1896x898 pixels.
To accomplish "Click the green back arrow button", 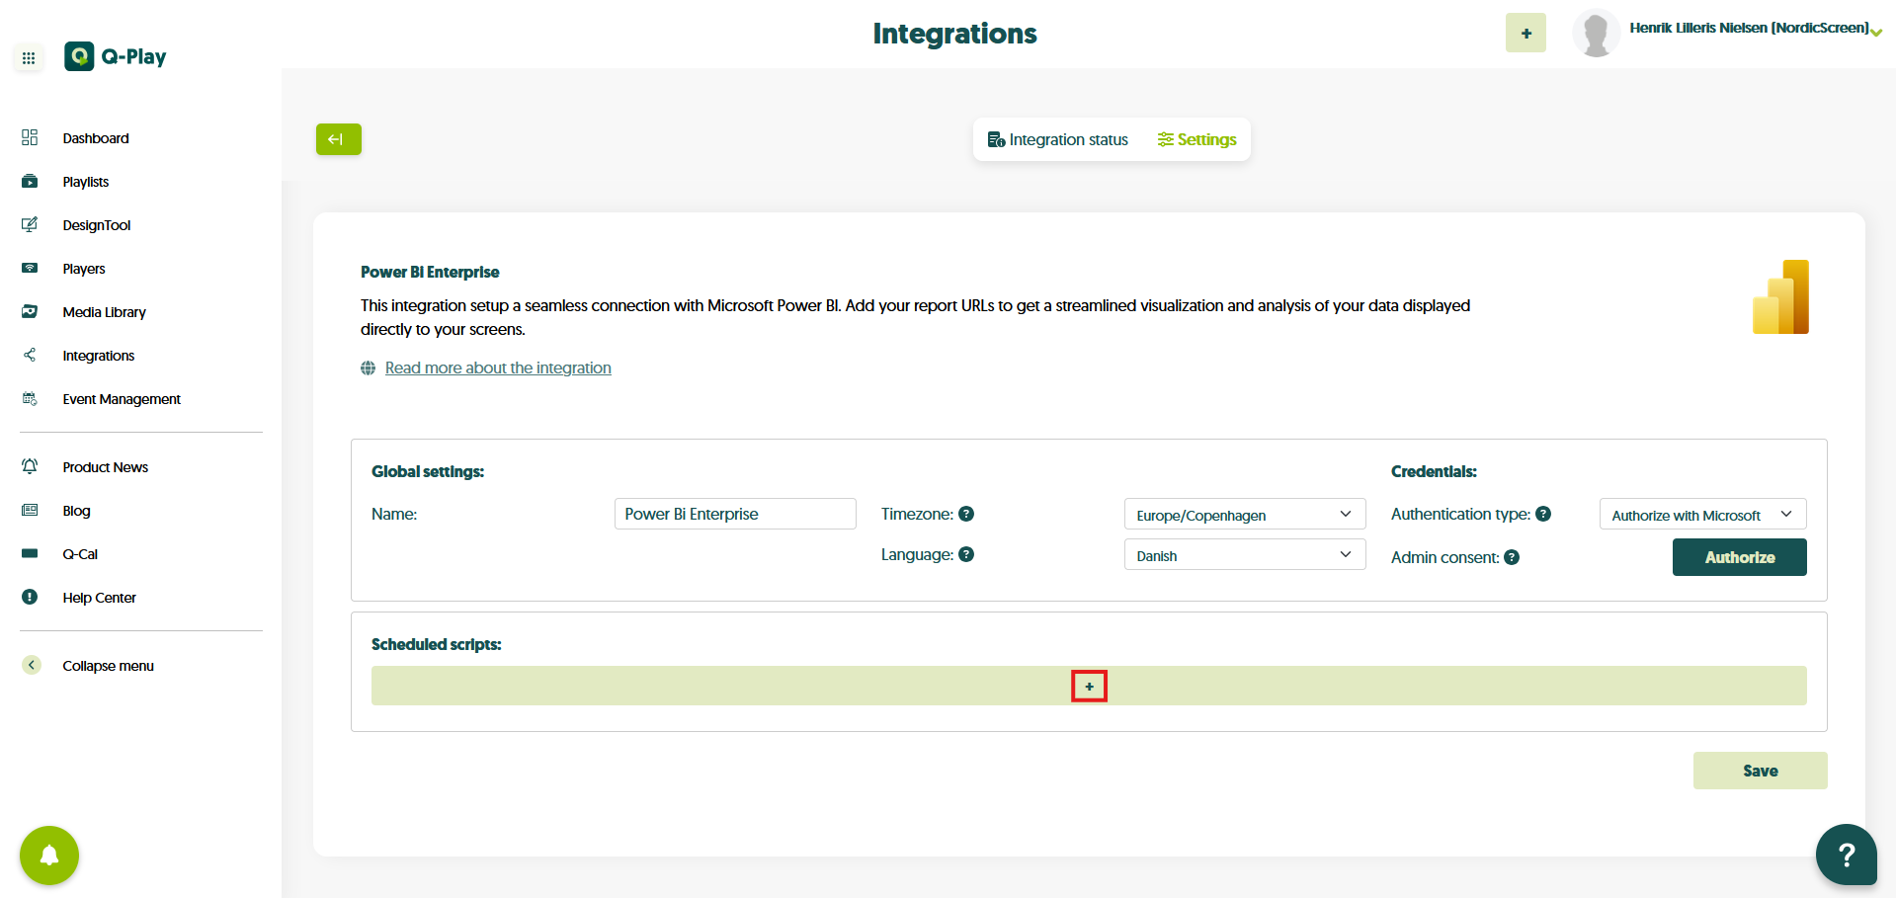I will (338, 139).
